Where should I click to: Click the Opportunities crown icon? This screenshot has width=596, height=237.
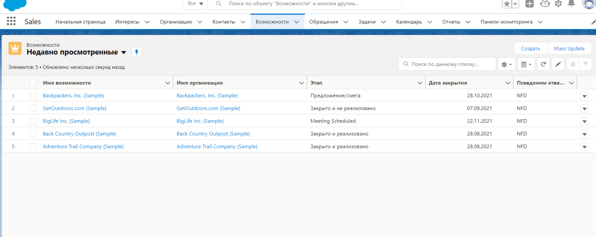[x=15, y=48]
